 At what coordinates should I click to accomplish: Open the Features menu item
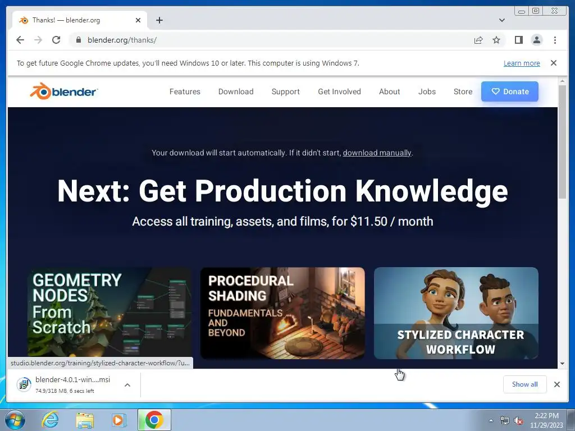click(x=185, y=91)
